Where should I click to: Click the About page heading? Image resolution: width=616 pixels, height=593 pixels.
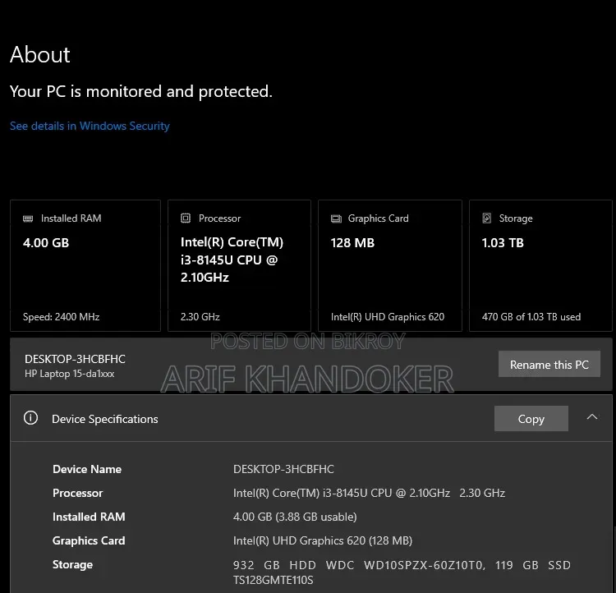pyautogui.click(x=39, y=54)
